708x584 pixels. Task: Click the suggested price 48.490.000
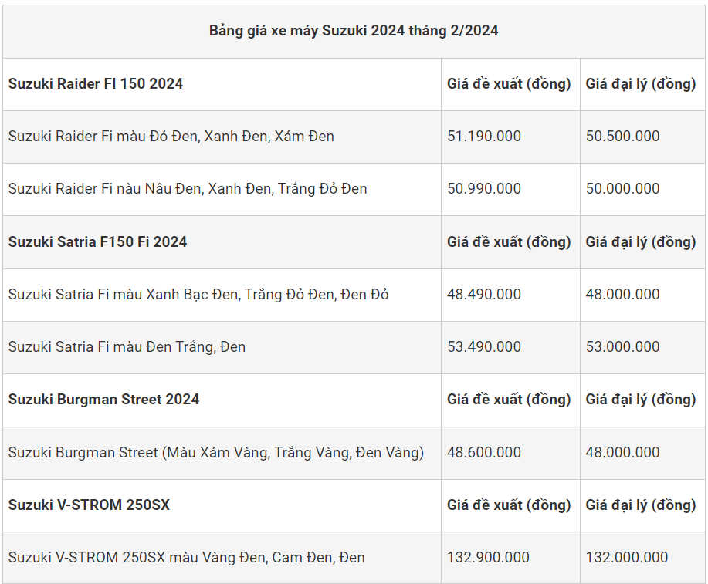click(x=484, y=295)
